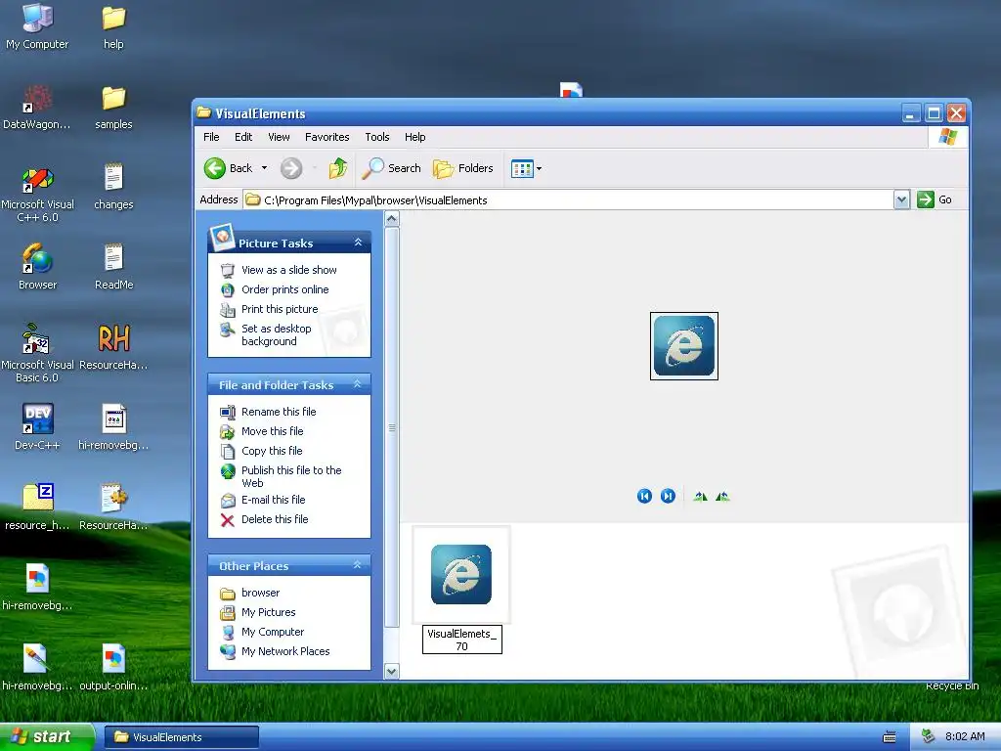Rotate the picture clockwise
The width and height of the screenshot is (1001, 751).
pyautogui.click(x=700, y=496)
